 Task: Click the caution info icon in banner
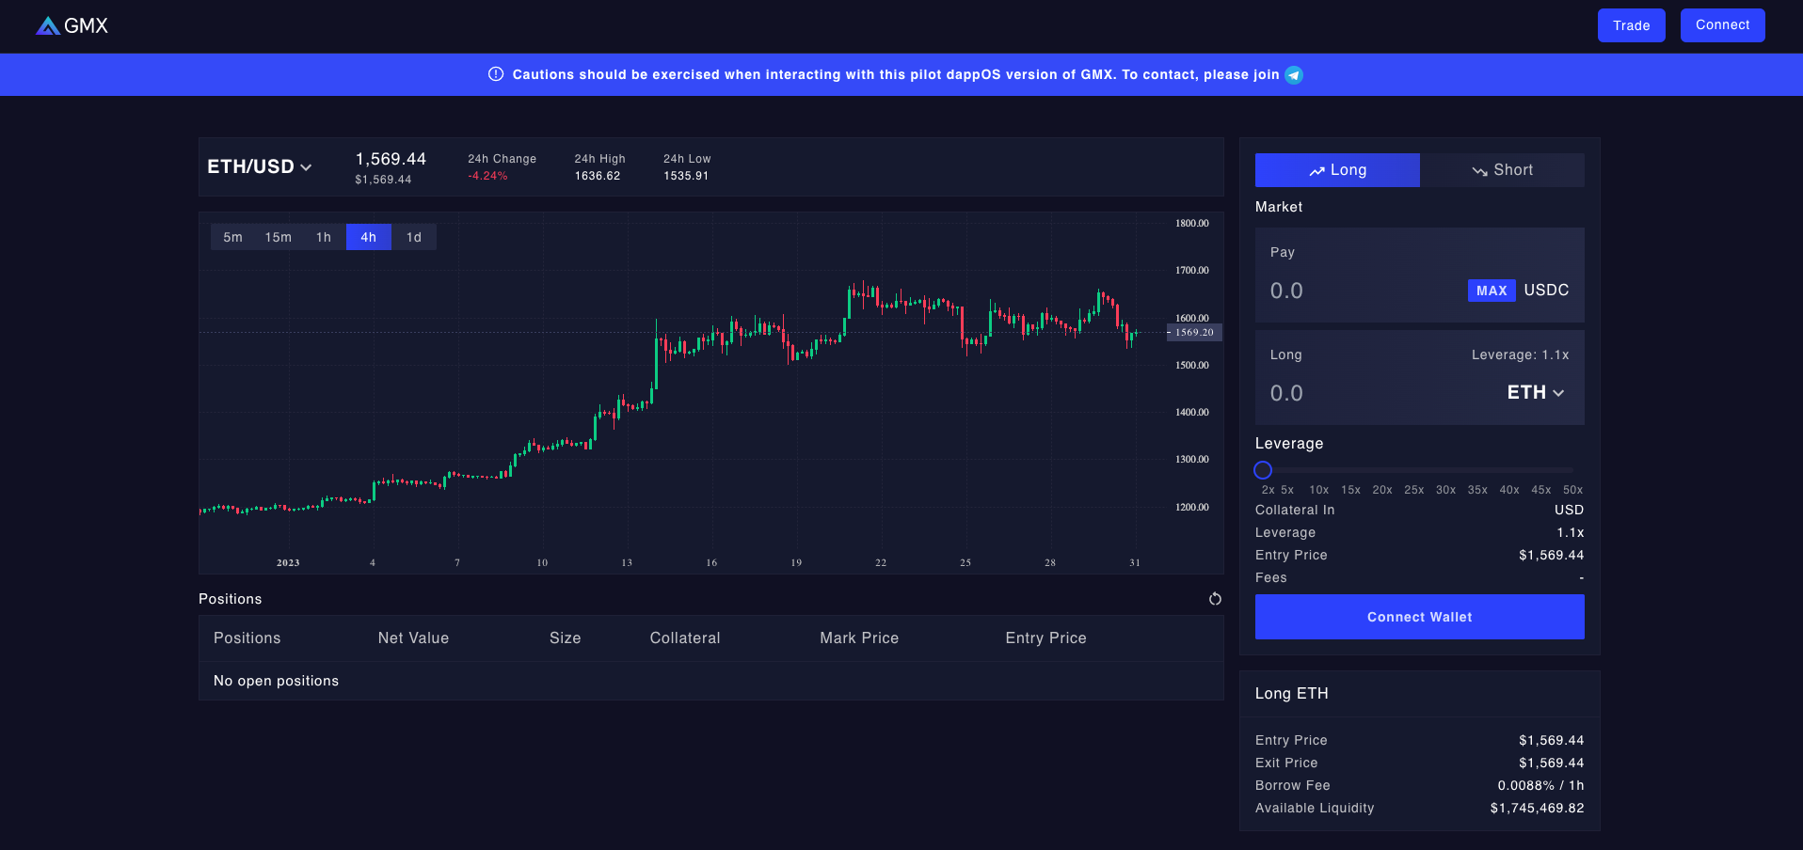[x=496, y=74]
